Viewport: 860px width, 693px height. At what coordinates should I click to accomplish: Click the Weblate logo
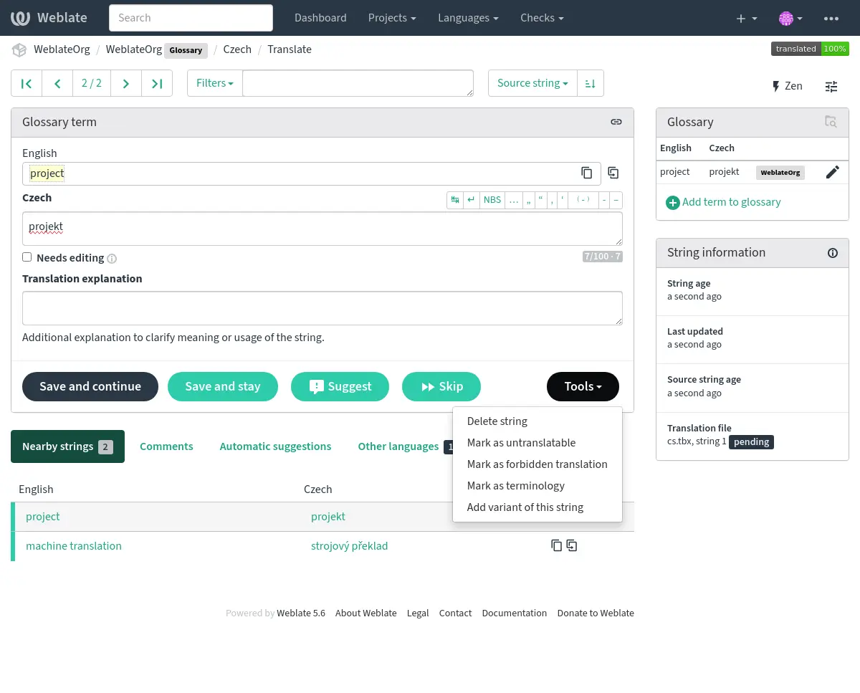pyautogui.click(x=49, y=18)
